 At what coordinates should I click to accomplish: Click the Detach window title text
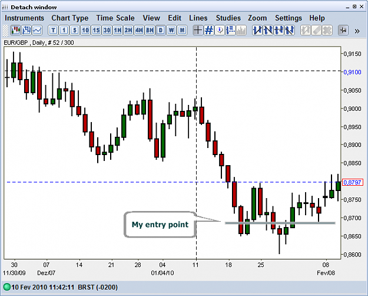34,7
